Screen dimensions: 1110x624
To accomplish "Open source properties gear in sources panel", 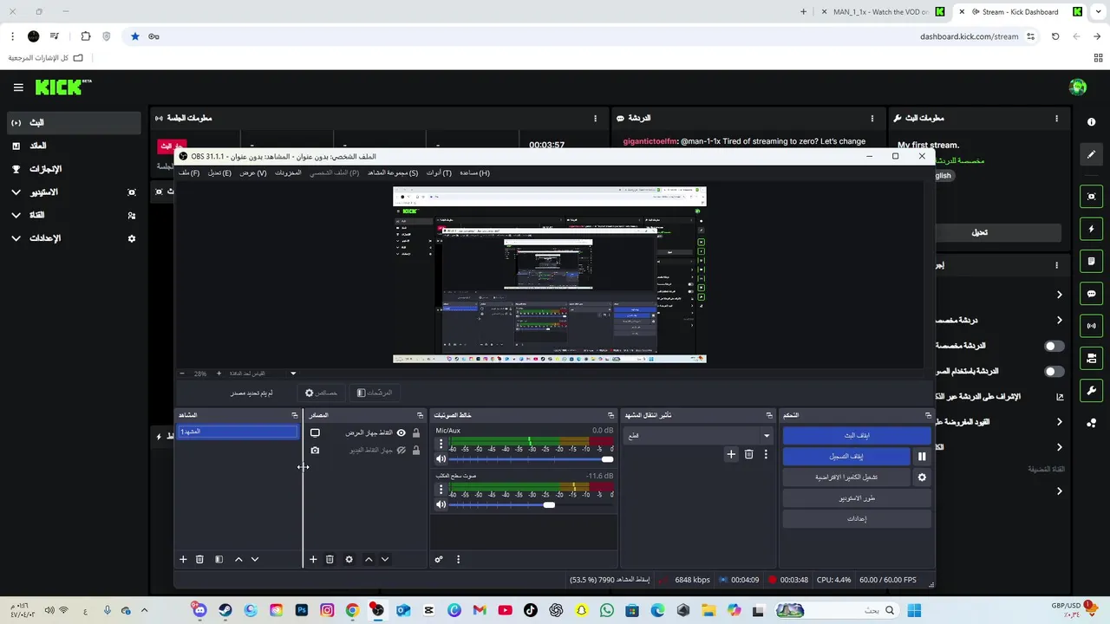I will click(349, 559).
